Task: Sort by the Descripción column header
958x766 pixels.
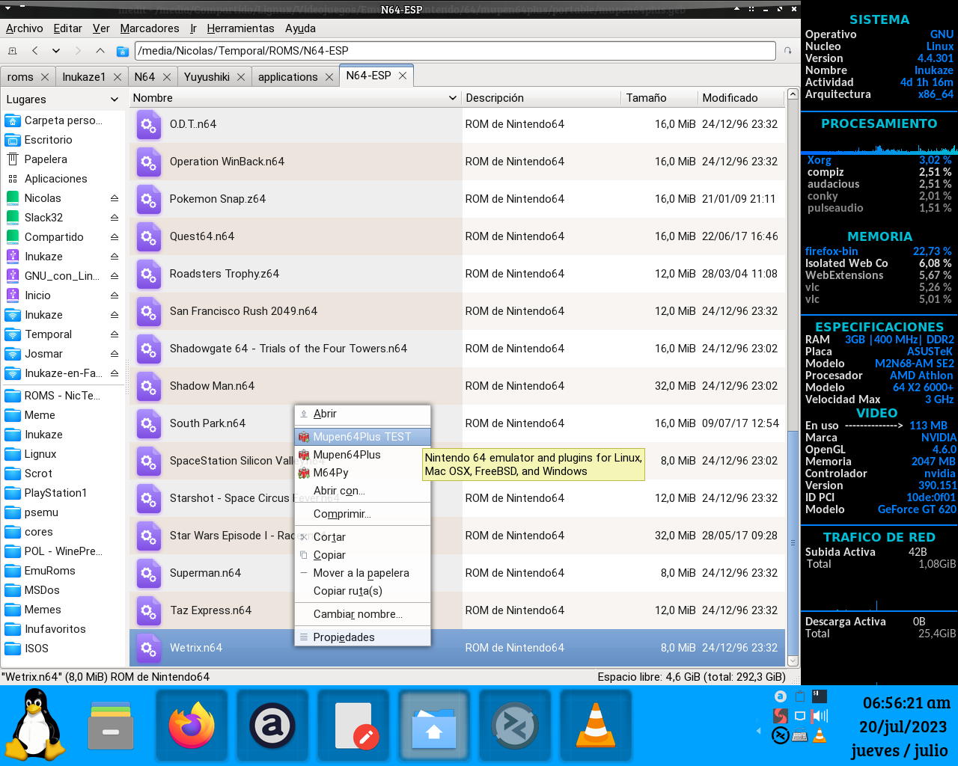Action: point(540,98)
